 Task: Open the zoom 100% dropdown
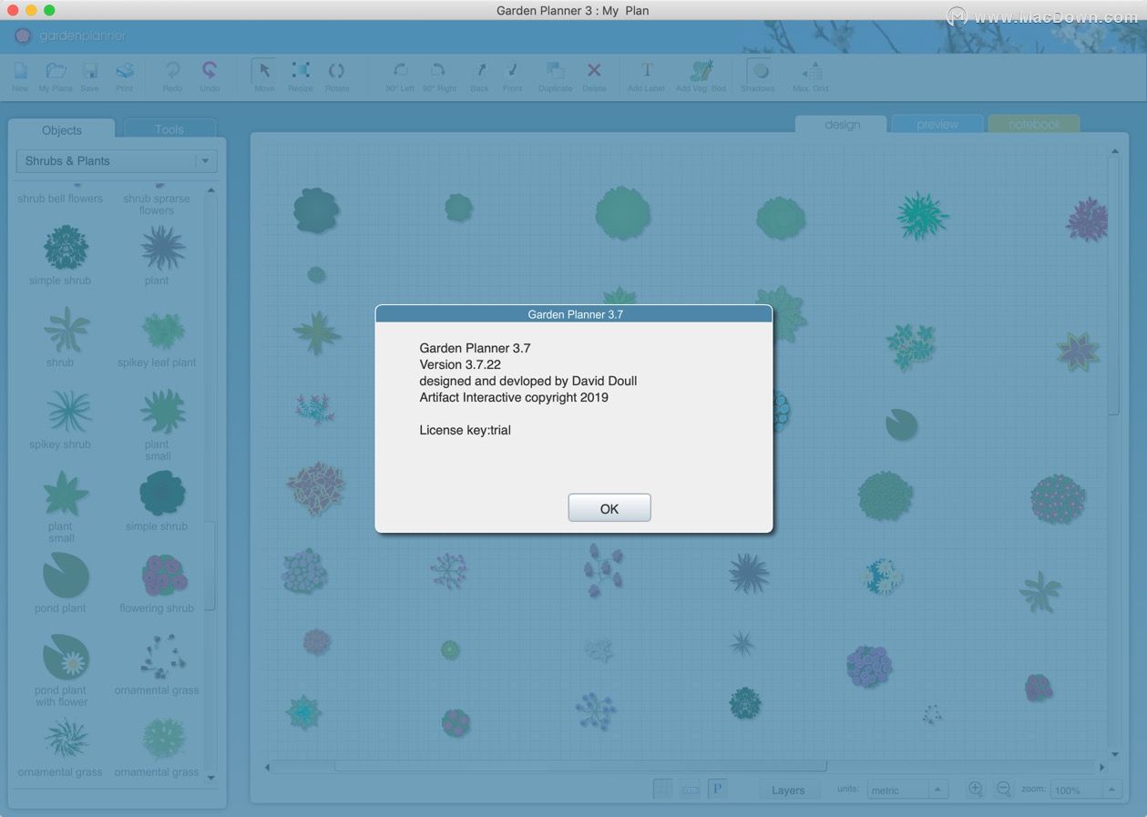click(x=1087, y=790)
